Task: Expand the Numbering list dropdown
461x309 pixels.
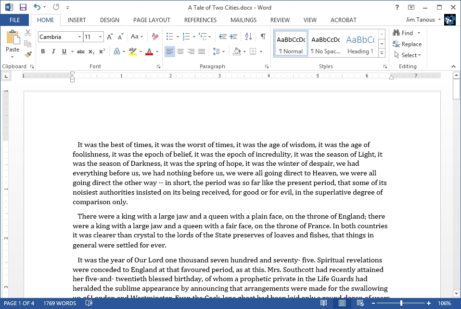Action: coord(194,37)
